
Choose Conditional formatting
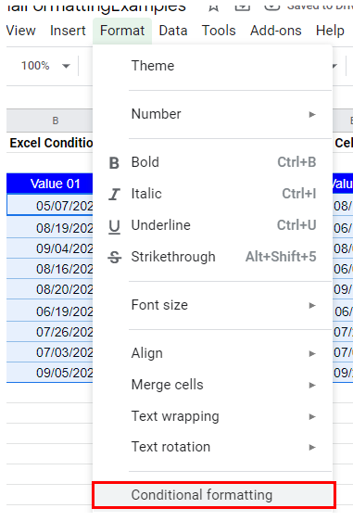pyautogui.click(x=214, y=495)
